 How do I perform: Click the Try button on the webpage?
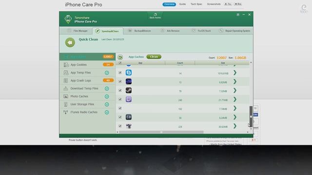click(228, 4)
